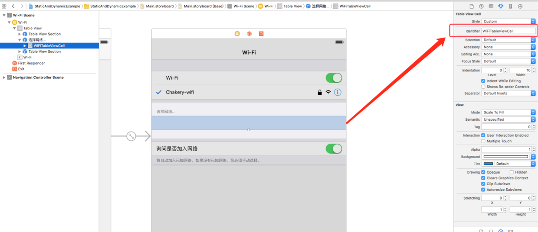Open the Attributes inspector tab
The width and height of the screenshot is (538, 232).
click(x=501, y=6)
